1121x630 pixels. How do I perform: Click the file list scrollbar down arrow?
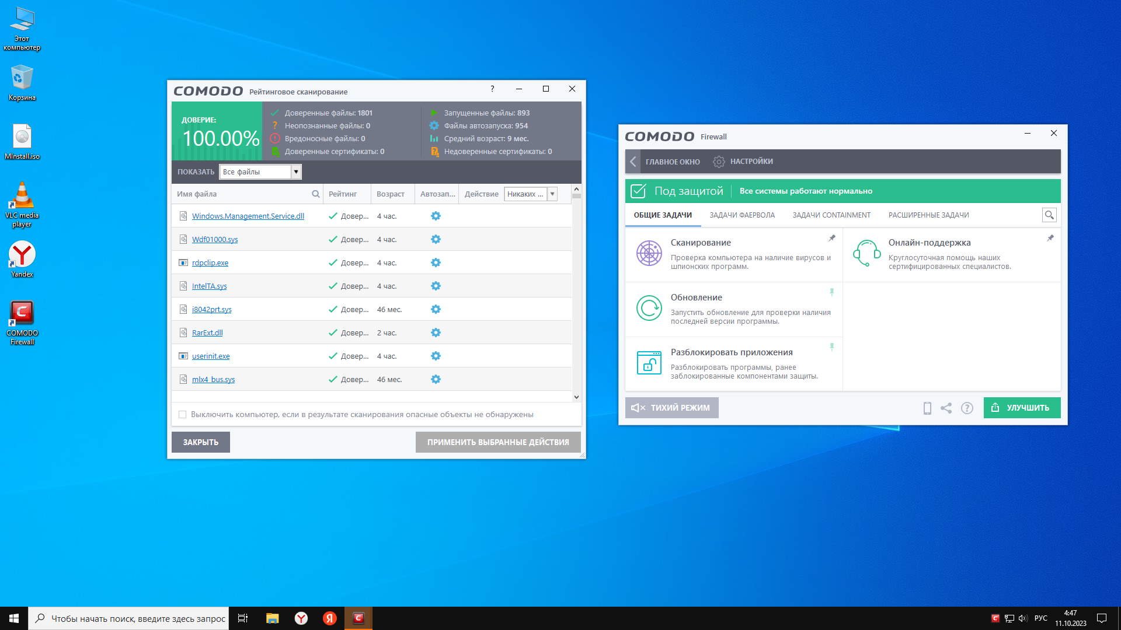point(576,397)
